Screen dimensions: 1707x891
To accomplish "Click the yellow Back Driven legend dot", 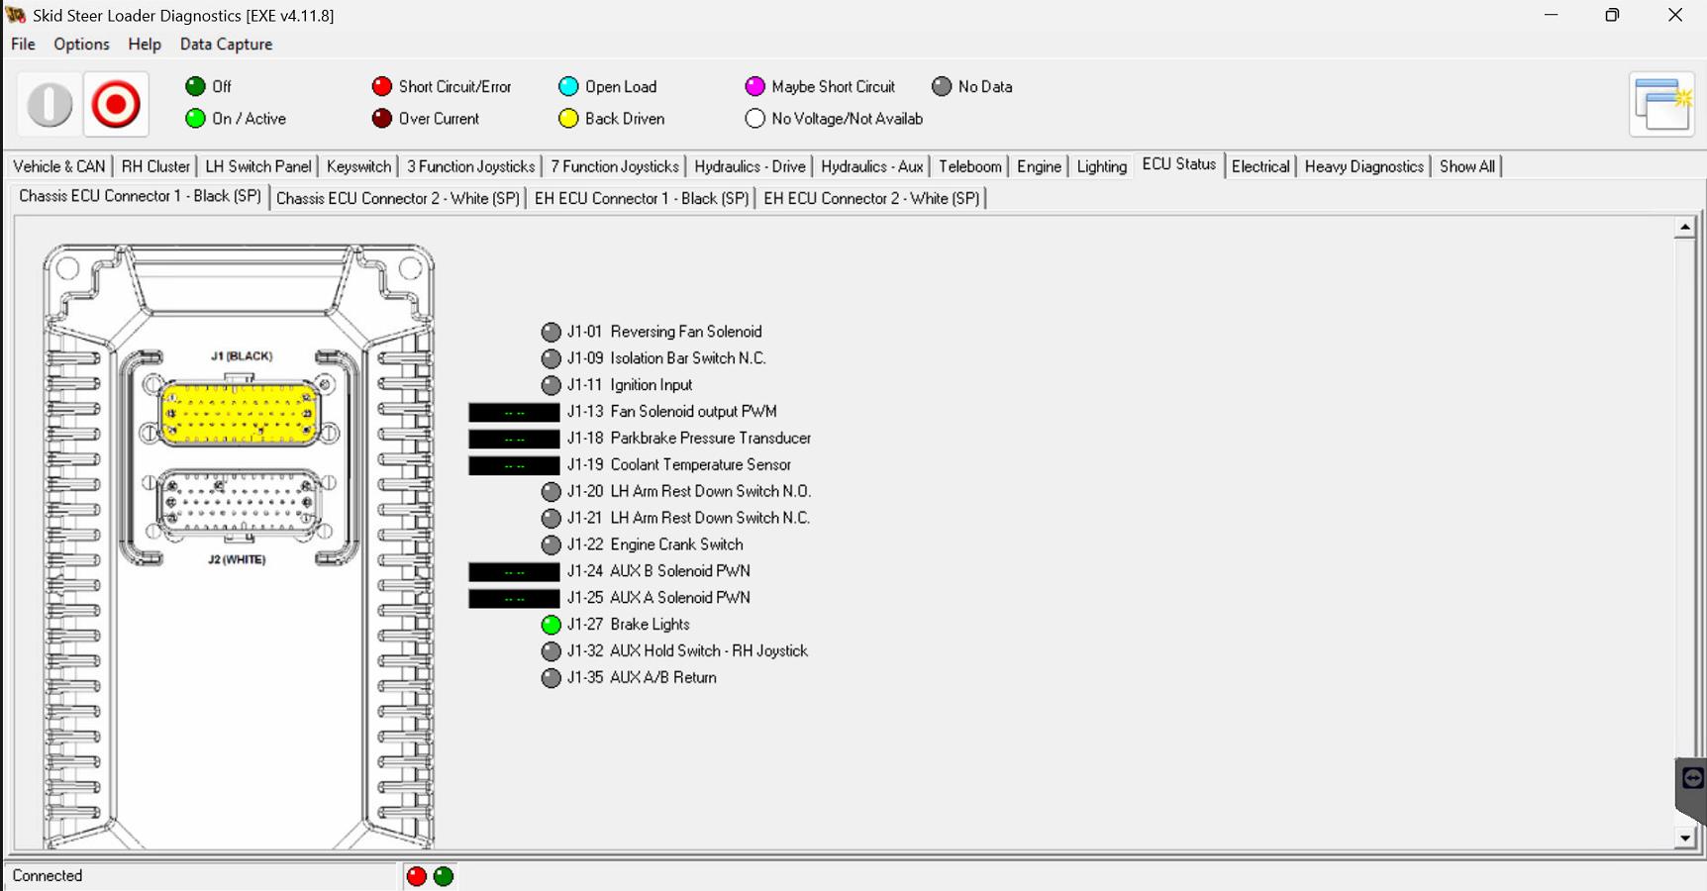I will [x=568, y=118].
